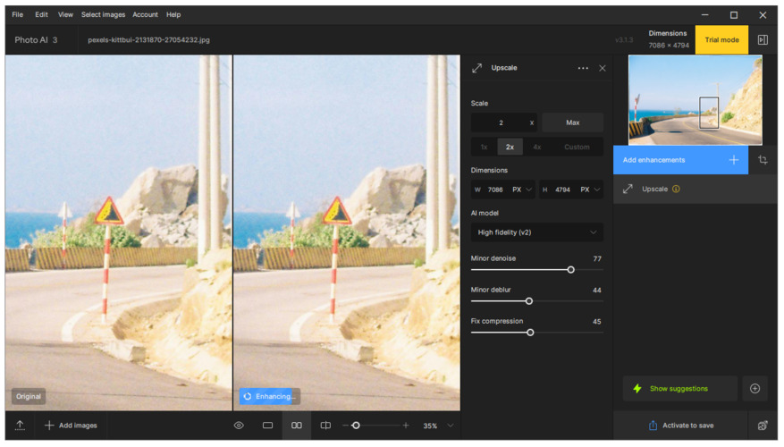Image resolution: width=784 pixels, height=447 pixels.
Task: Open the Account menu
Action: pos(145,14)
